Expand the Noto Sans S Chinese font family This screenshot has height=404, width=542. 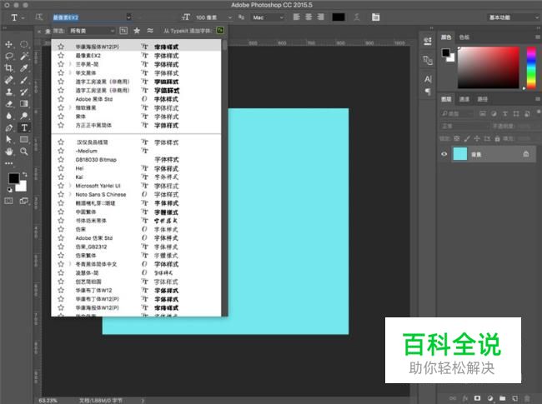coord(69,194)
